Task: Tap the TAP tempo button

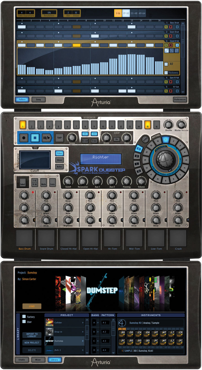Action: [x=59, y=138]
